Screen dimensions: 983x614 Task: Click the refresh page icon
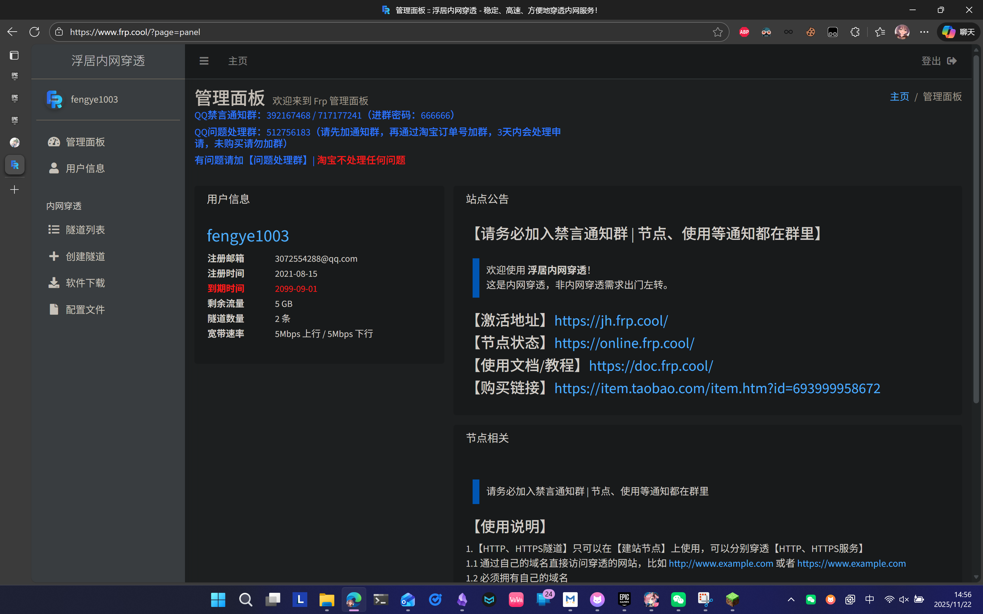(x=34, y=32)
